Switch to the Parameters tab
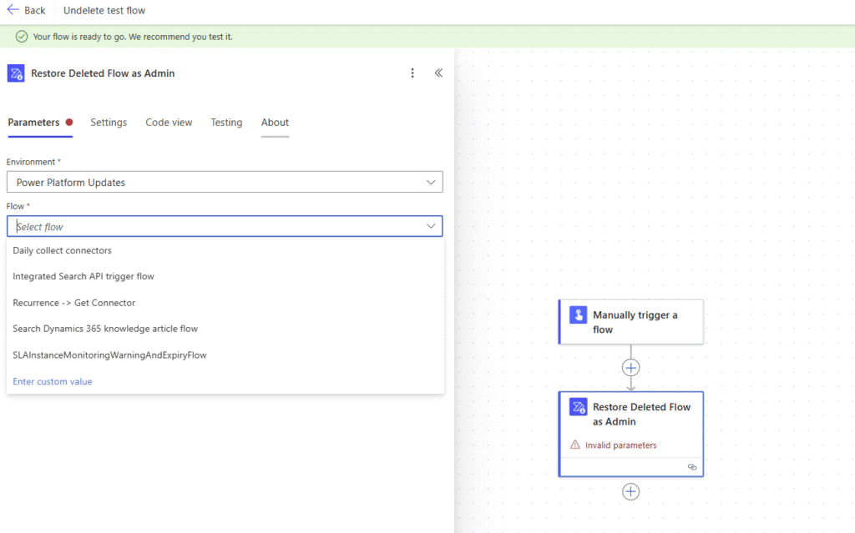 (x=33, y=122)
